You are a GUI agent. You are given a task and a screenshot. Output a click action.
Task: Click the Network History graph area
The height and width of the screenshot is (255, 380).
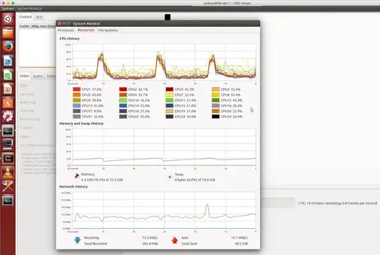tap(164, 211)
